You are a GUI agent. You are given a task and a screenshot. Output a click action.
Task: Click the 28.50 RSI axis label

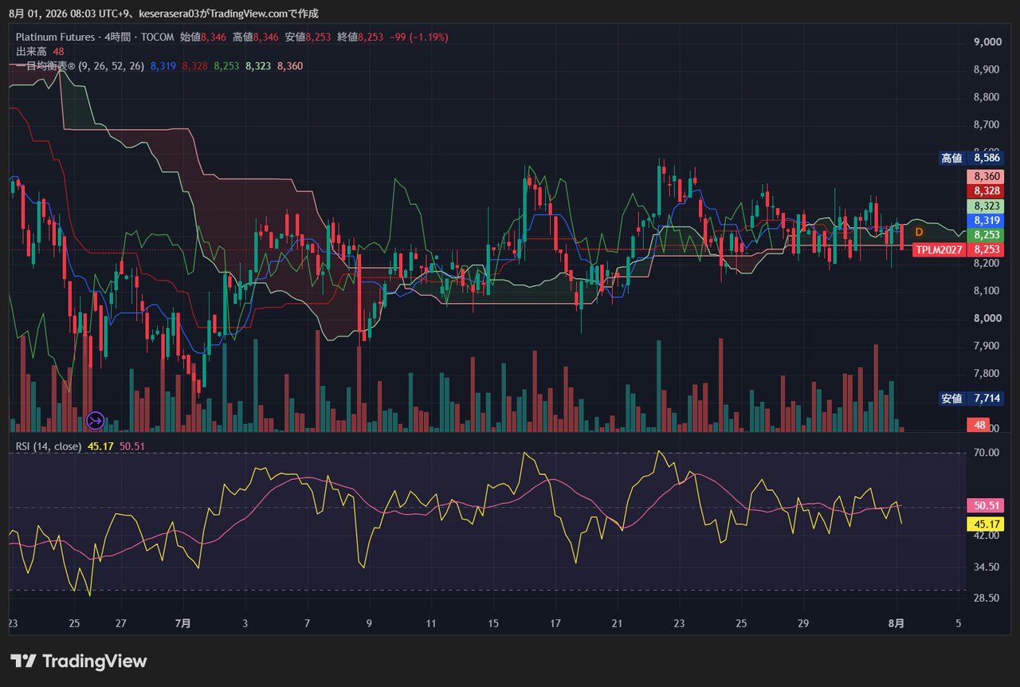[987, 598]
